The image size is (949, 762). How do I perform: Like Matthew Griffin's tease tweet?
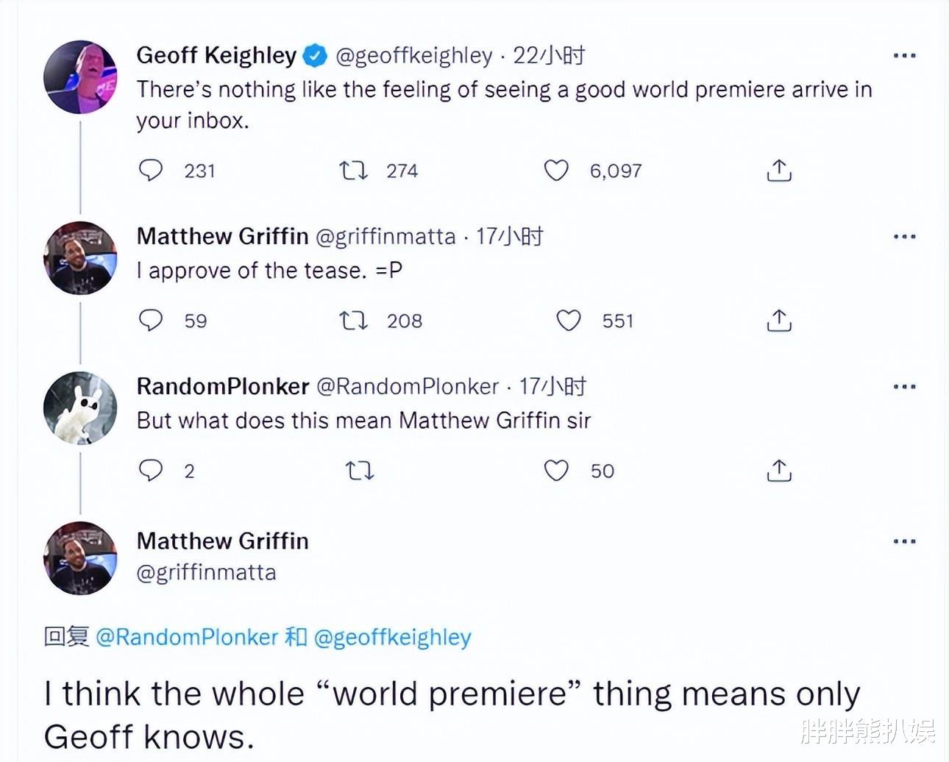(569, 321)
